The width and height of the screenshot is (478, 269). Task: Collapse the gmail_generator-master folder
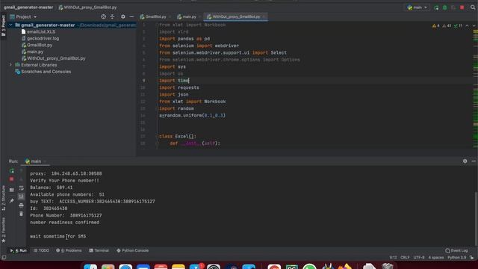pos(10,25)
